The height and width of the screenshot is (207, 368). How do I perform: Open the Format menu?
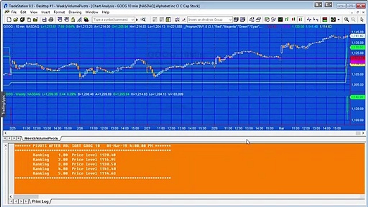[x=59, y=12]
